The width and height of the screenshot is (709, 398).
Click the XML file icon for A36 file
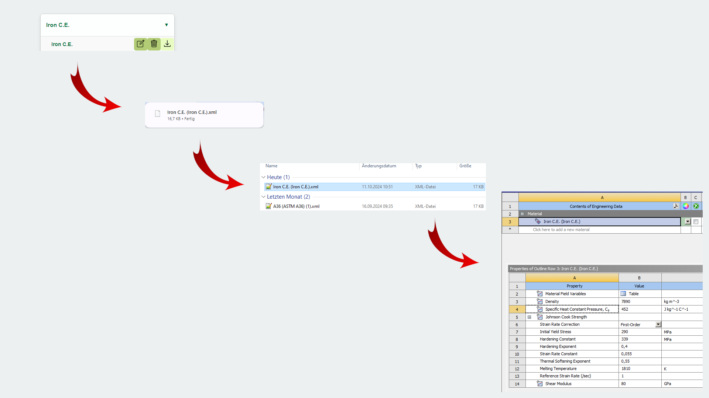(x=269, y=206)
